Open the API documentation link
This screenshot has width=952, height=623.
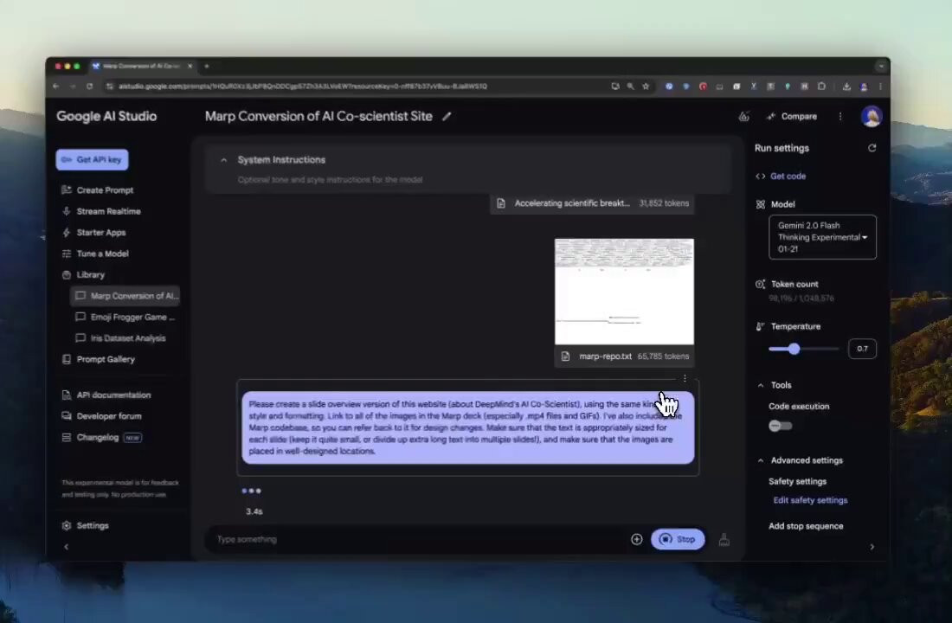point(106,395)
